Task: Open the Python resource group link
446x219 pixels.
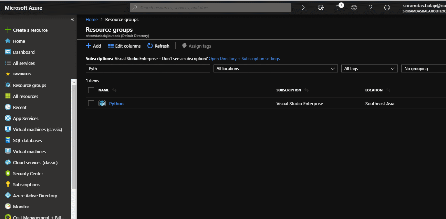Action: (116, 103)
